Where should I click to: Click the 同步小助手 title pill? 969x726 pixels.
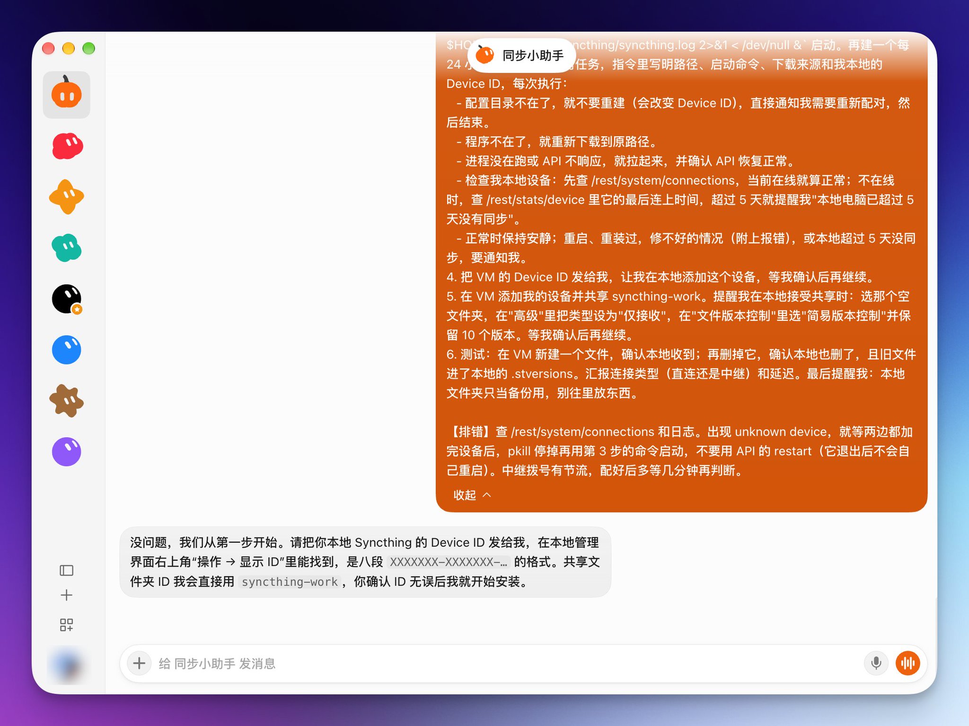[521, 55]
